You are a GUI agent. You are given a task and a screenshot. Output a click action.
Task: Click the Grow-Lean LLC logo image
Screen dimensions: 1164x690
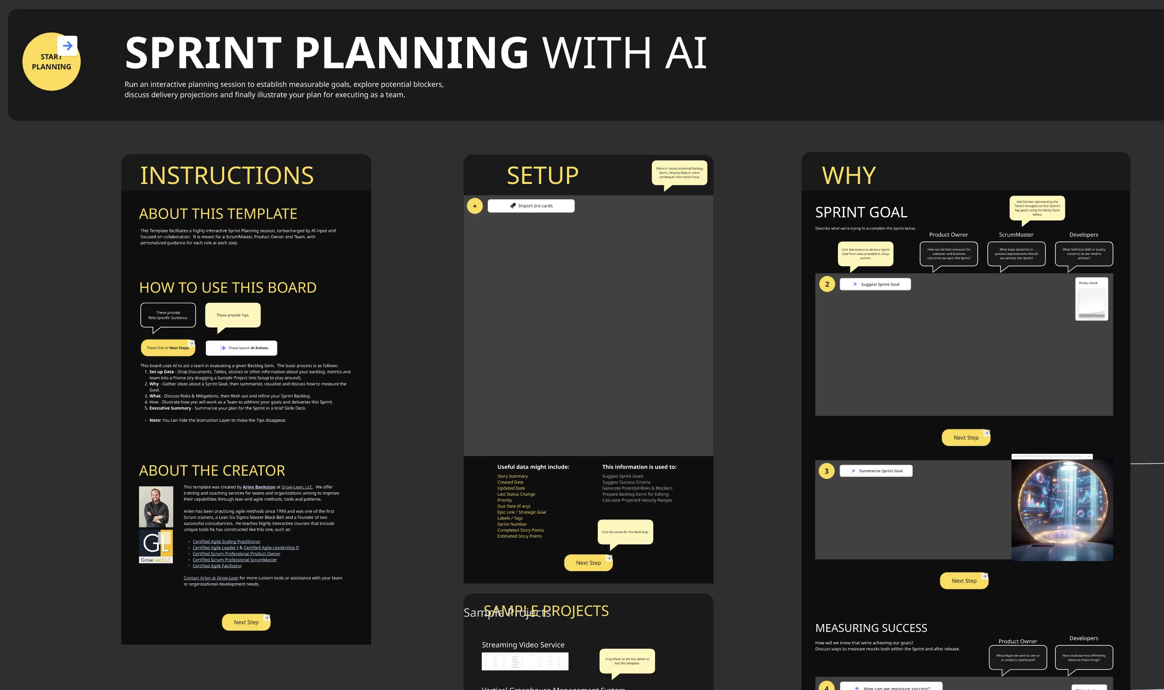(x=156, y=546)
